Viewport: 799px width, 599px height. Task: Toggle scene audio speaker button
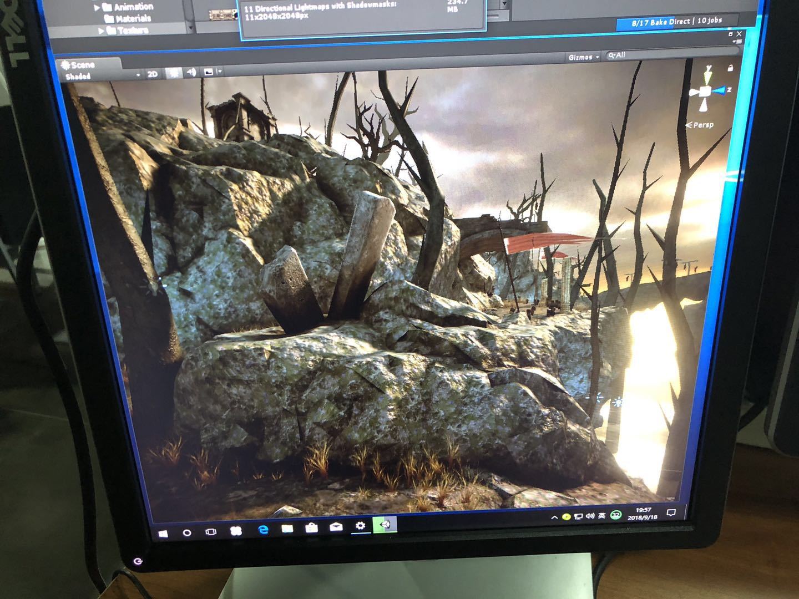pos(191,72)
